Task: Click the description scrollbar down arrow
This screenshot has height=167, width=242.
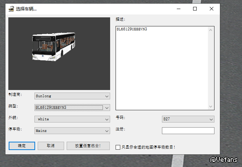Action: (x=211, y=106)
